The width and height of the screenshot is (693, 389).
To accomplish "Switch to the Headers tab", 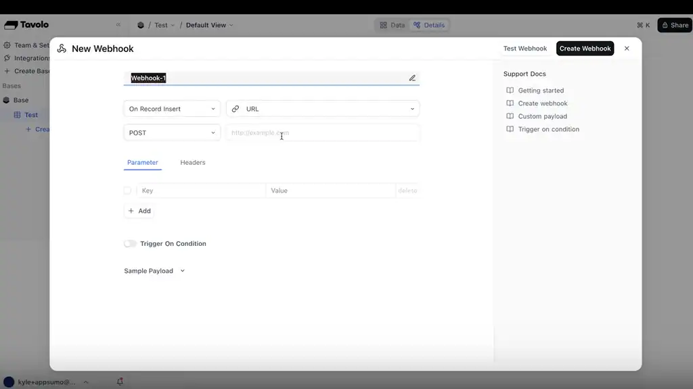I will pyautogui.click(x=192, y=163).
